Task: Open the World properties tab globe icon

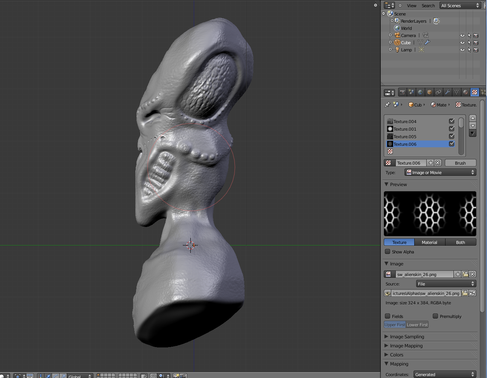Action: click(420, 92)
